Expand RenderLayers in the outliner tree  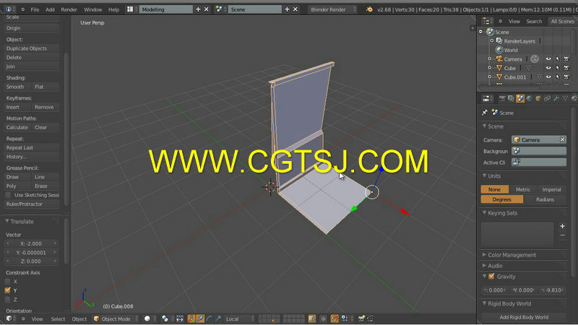(x=492, y=40)
